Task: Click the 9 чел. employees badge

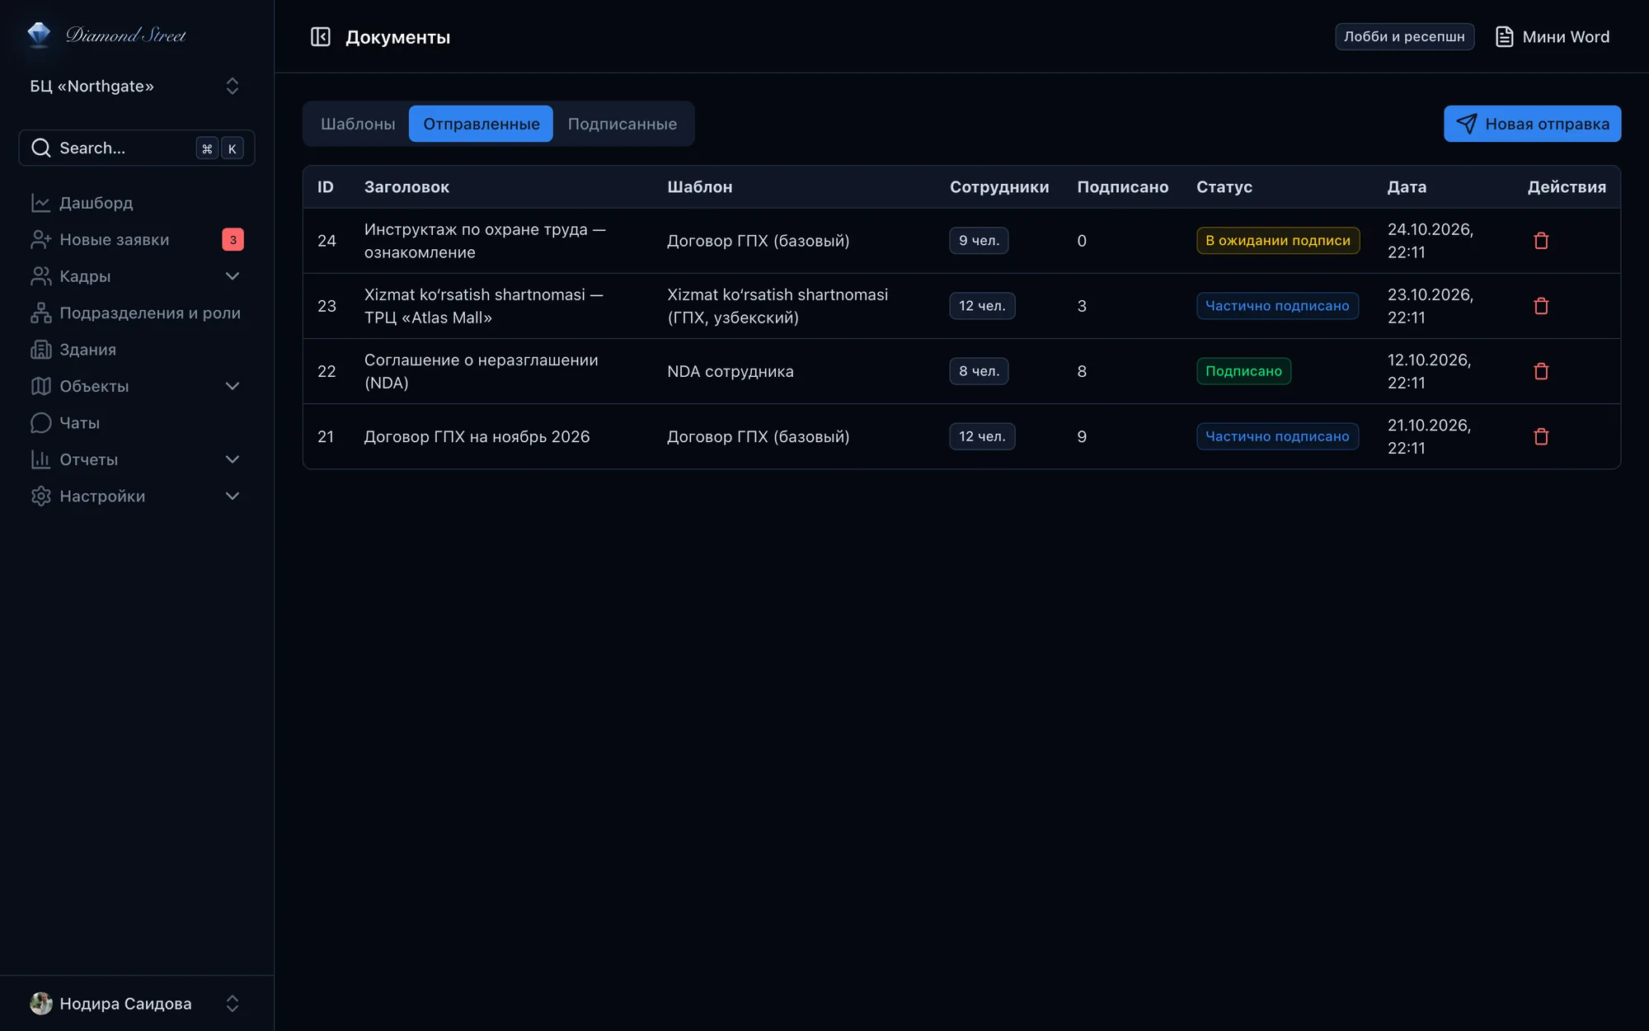Action: pos(979,240)
